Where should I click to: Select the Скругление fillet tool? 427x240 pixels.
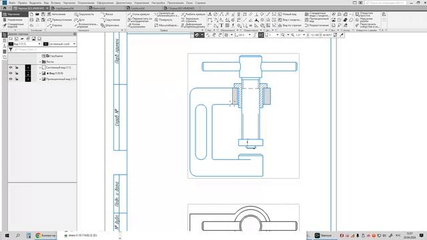pos(110,20)
